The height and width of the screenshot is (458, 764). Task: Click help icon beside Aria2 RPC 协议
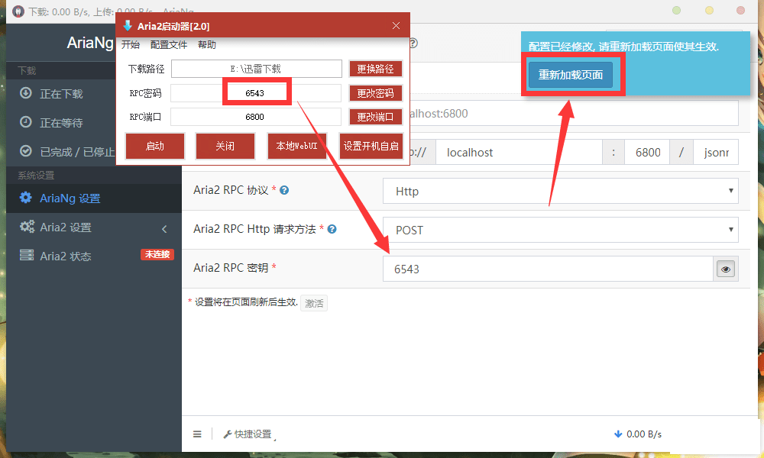click(x=284, y=190)
